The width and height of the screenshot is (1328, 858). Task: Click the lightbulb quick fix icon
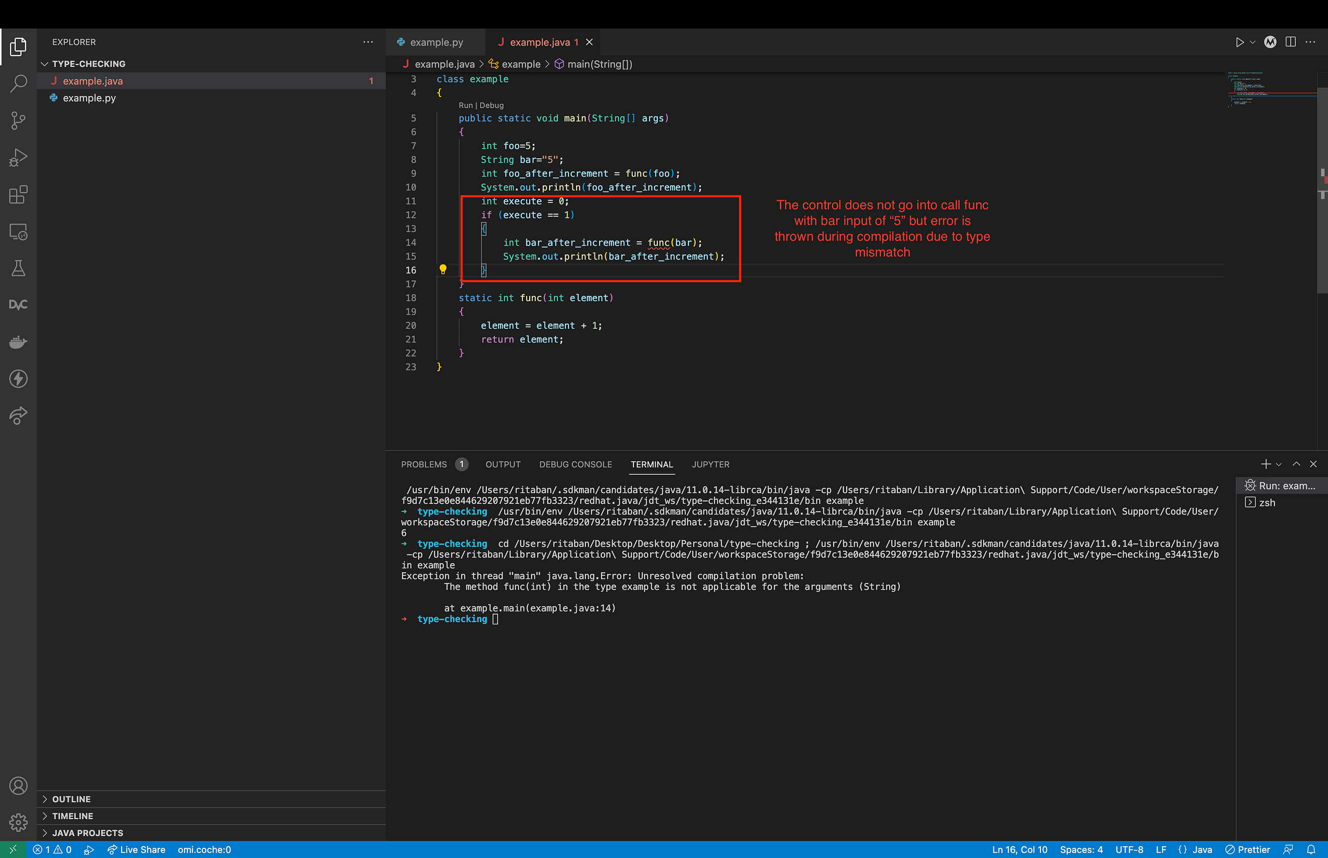coord(443,269)
